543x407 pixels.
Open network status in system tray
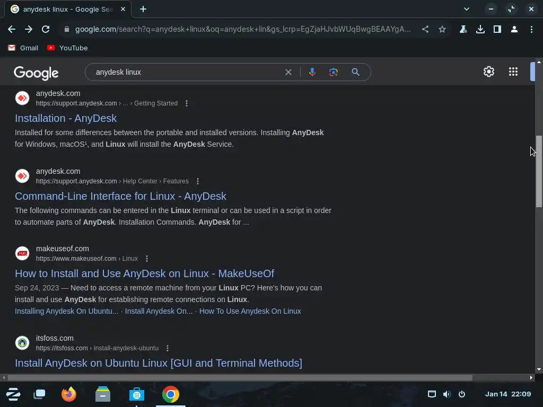coord(432,394)
